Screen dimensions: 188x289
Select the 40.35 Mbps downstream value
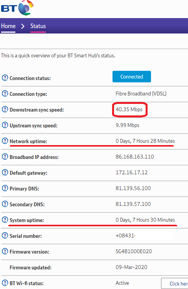pos(129,109)
